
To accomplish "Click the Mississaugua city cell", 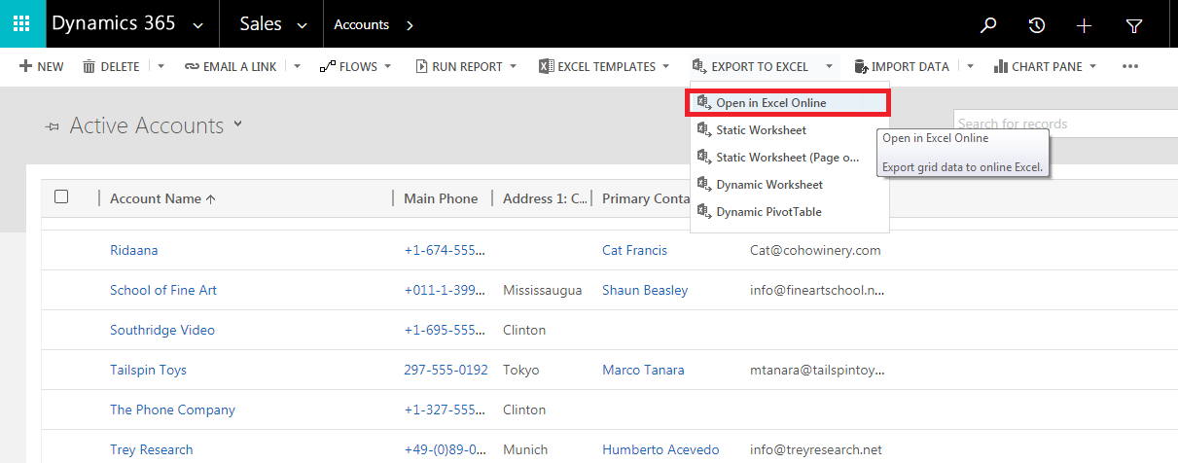I will (542, 290).
